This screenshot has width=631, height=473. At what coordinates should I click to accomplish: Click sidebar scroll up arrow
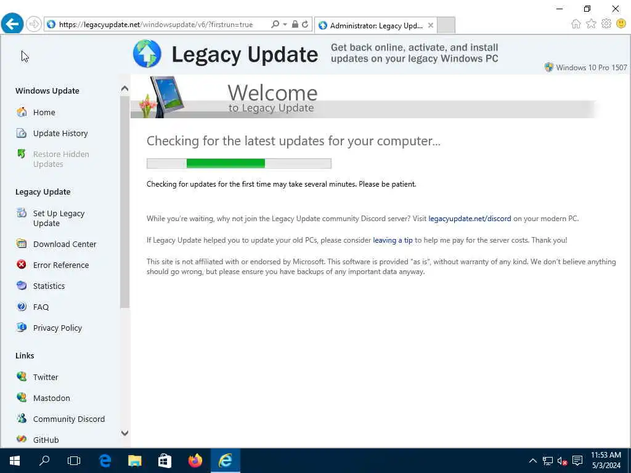pos(124,89)
